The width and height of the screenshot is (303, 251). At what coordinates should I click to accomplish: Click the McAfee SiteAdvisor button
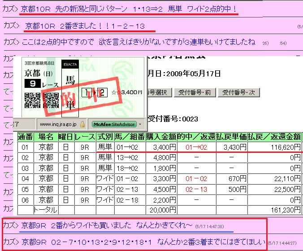pos(114,124)
